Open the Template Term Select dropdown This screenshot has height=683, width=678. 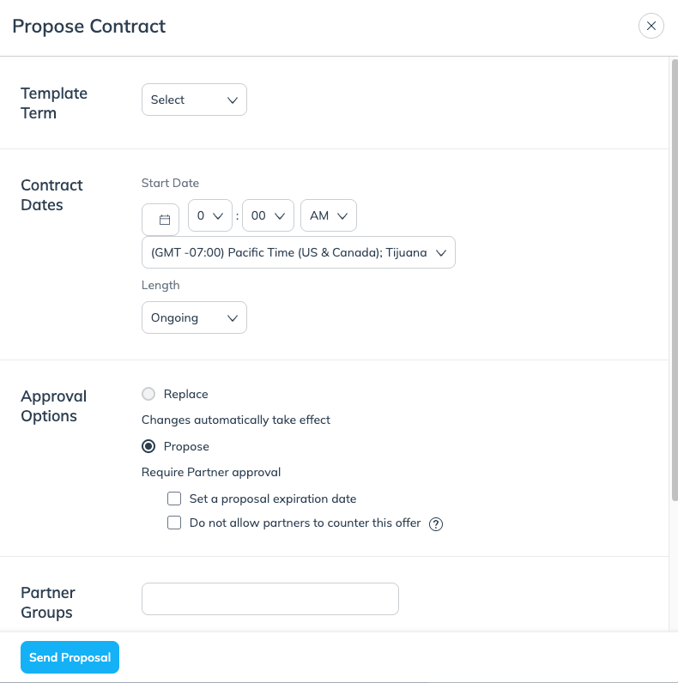194,100
